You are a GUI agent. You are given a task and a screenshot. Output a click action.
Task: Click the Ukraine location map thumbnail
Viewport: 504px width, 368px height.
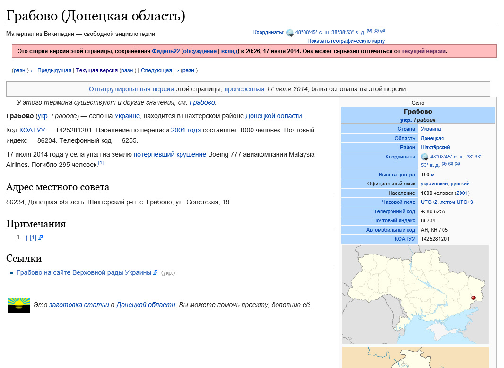415,295
